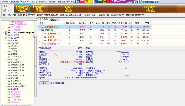This screenshot has height=106, width=185.
Task: Go to the previous disk with the left arrow
Action: 4,6
